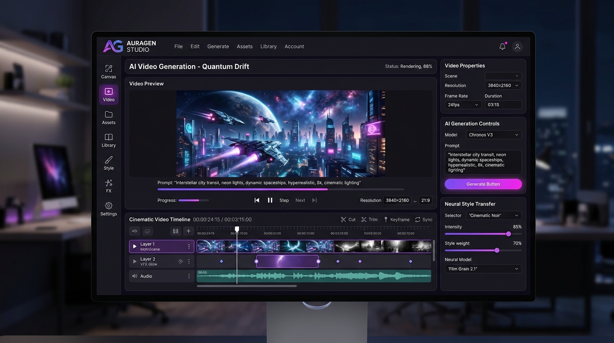Open the Edit menu
The height and width of the screenshot is (343, 614).
pyautogui.click(x=195, y=46)
